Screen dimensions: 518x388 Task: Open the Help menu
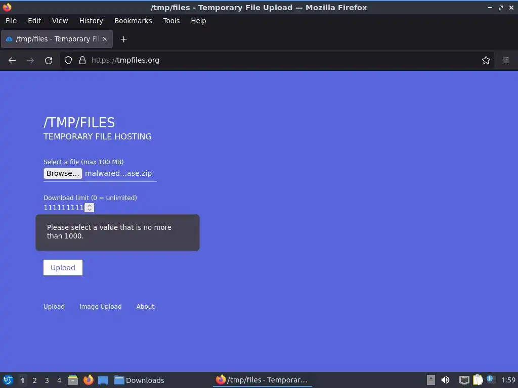[198, 21]
